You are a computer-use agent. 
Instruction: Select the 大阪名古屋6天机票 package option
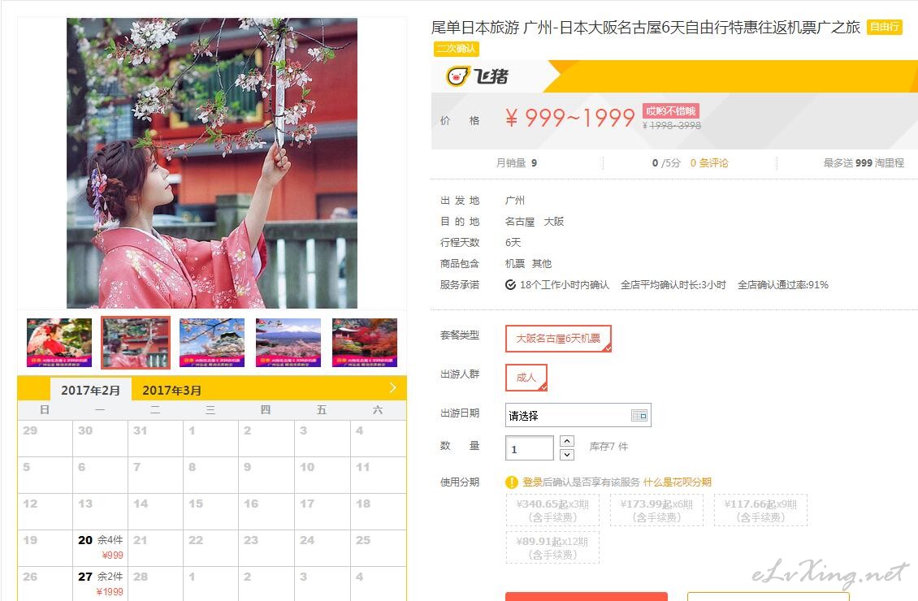click(558, 338)
